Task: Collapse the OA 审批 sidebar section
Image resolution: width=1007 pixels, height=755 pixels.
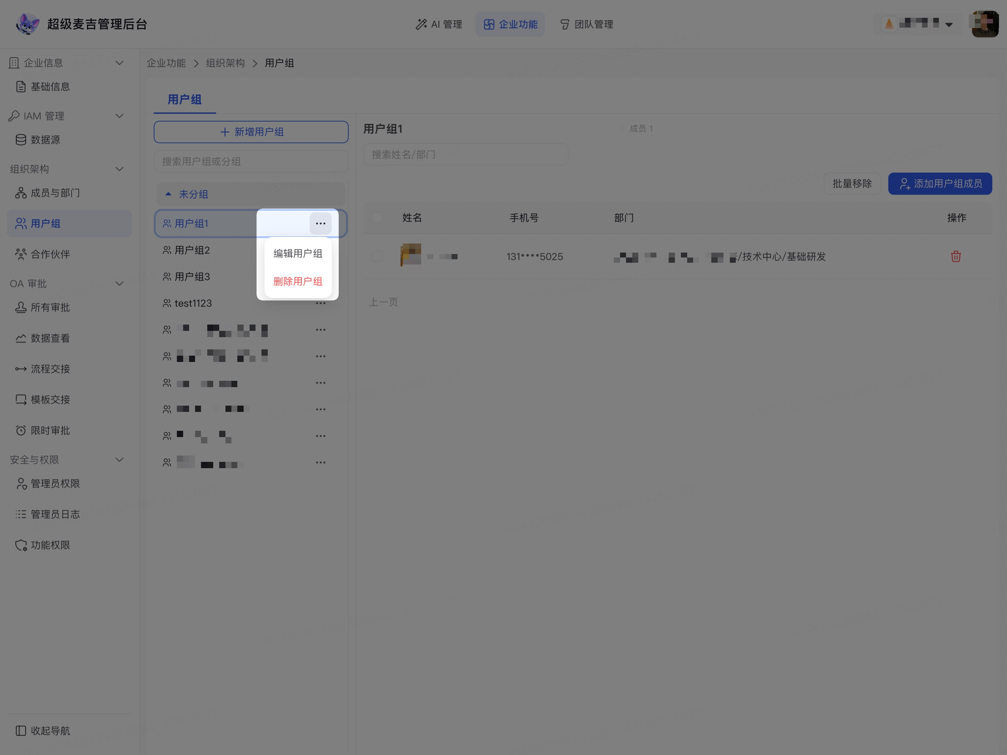Action: 119,284
